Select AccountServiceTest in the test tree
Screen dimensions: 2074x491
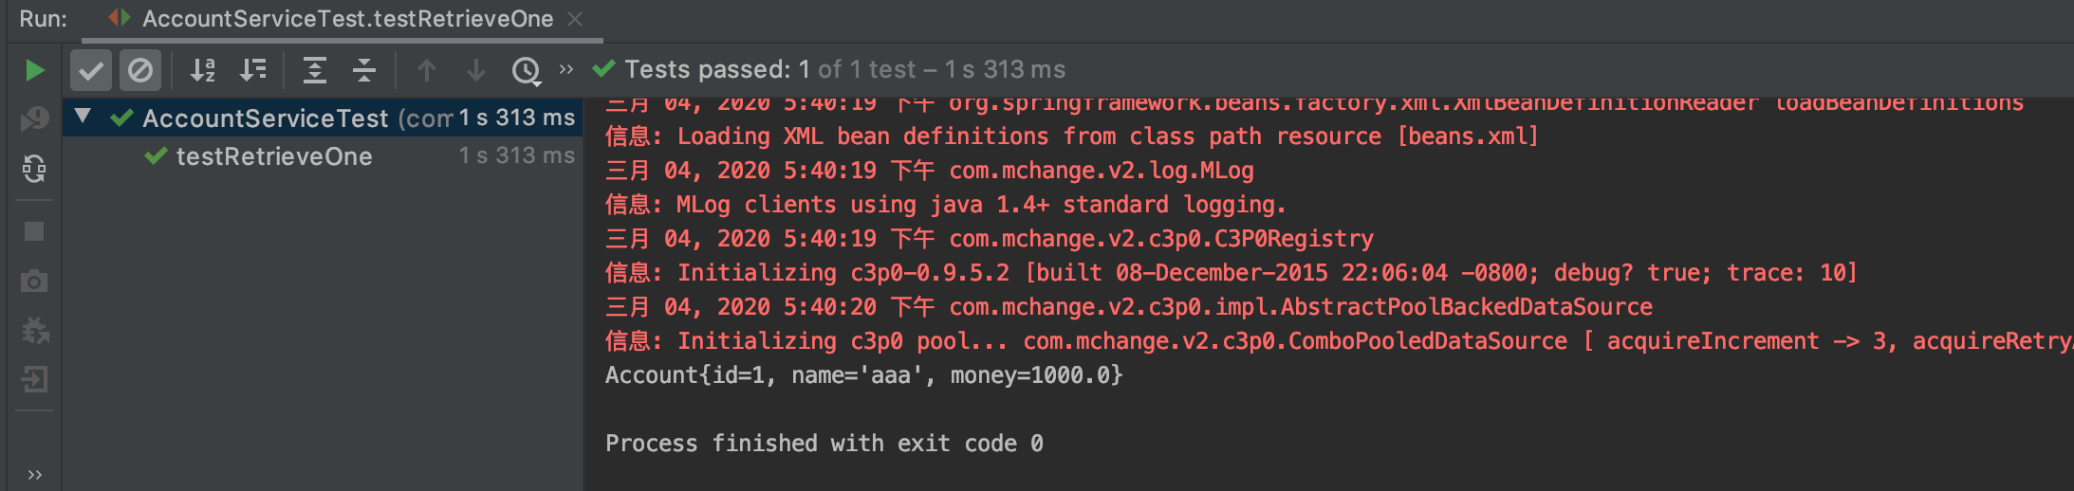tap(265, 118)
